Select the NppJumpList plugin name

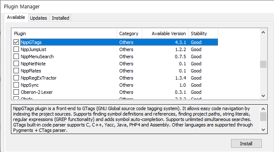pos(33,49)
